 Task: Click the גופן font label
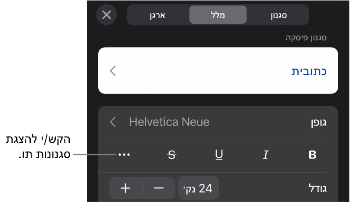[x=318, y=122]
